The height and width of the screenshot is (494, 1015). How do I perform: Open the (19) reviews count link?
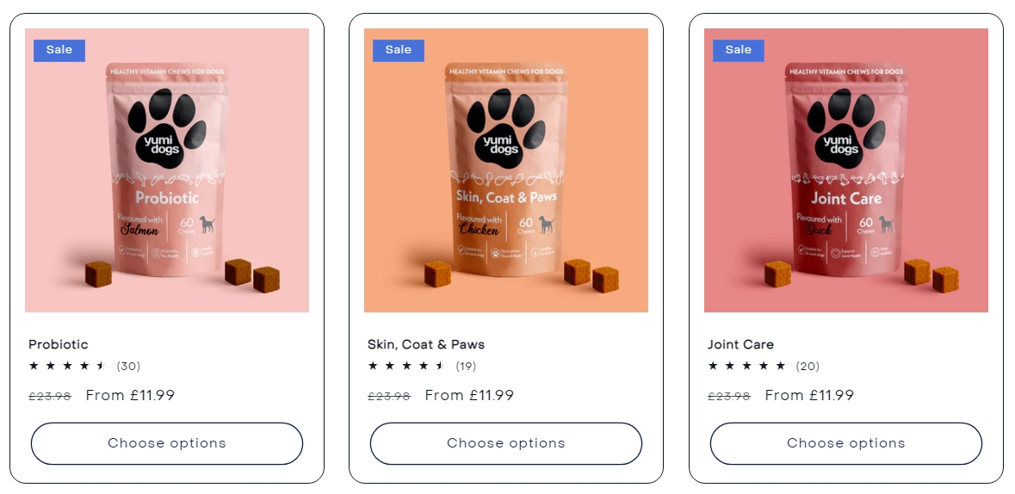[x=466, y=367]
